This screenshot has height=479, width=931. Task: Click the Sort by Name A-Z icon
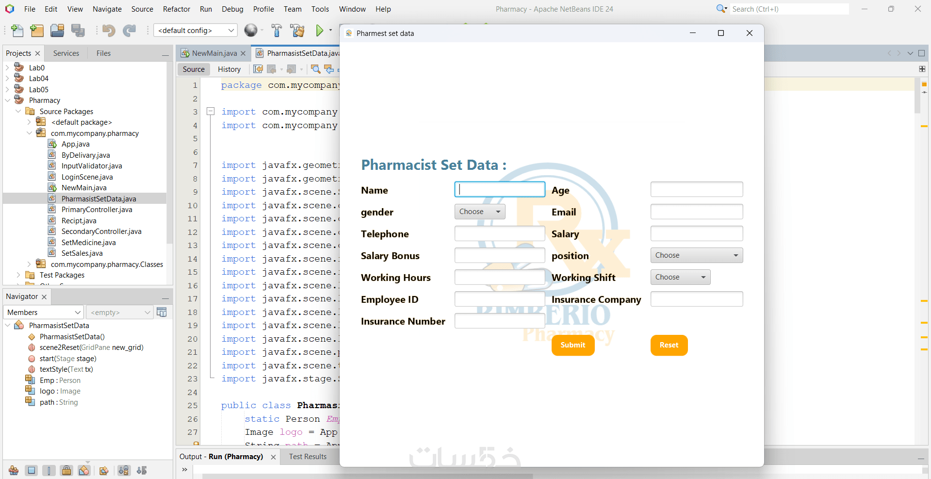point(124,470)
